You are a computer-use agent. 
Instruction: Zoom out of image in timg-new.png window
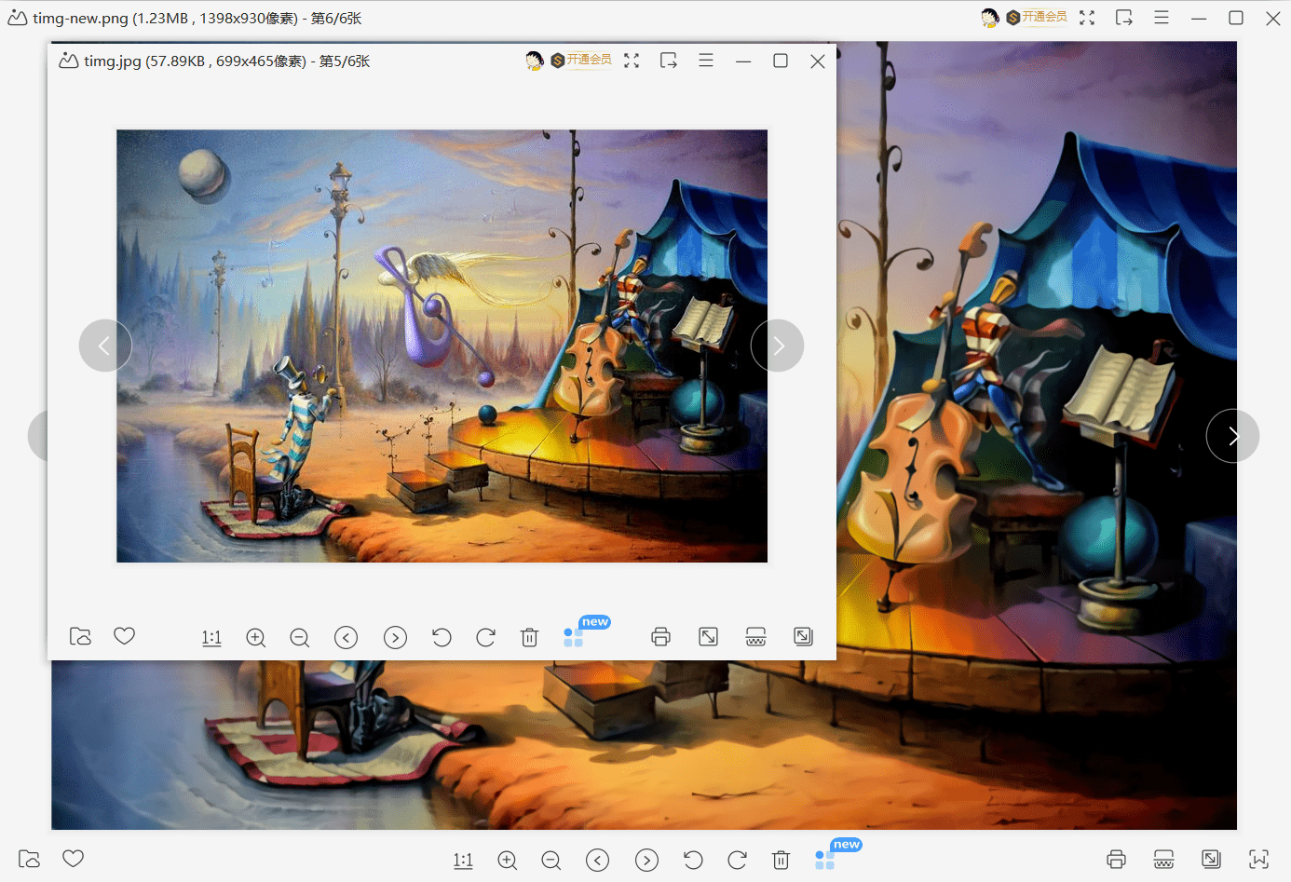point(551,861)
